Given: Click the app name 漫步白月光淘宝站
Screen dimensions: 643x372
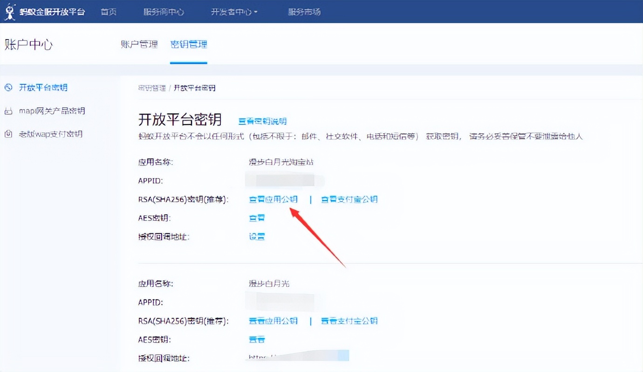Looking at the screenshot, I should tap(281, 162).
